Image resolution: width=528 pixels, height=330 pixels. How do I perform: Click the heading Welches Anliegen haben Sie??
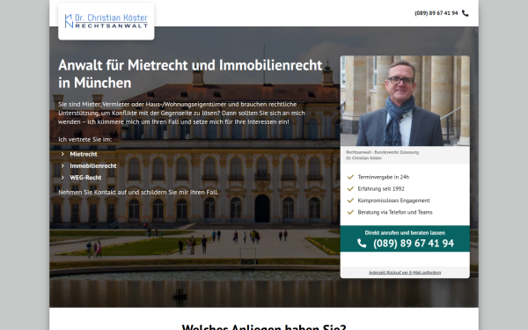(x=264, y=326)
